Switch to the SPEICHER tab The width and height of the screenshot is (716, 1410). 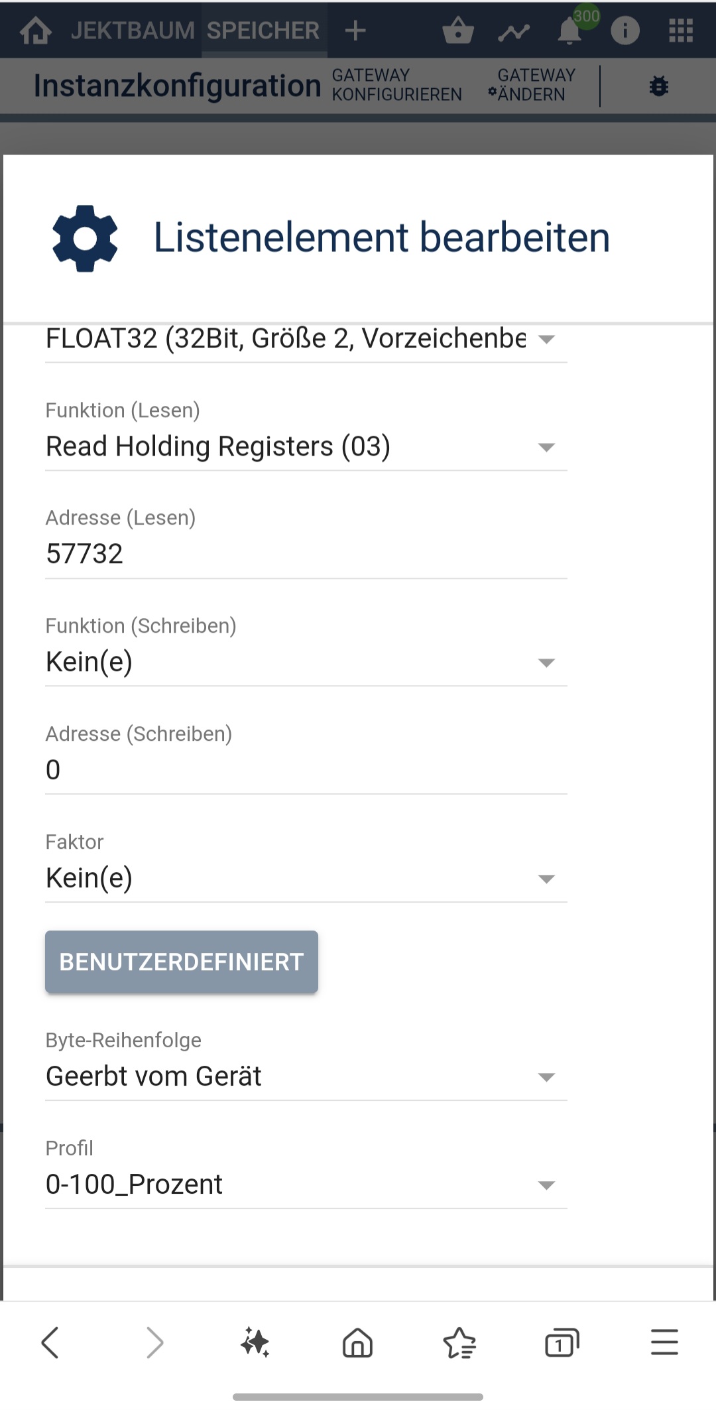(263, 31)
